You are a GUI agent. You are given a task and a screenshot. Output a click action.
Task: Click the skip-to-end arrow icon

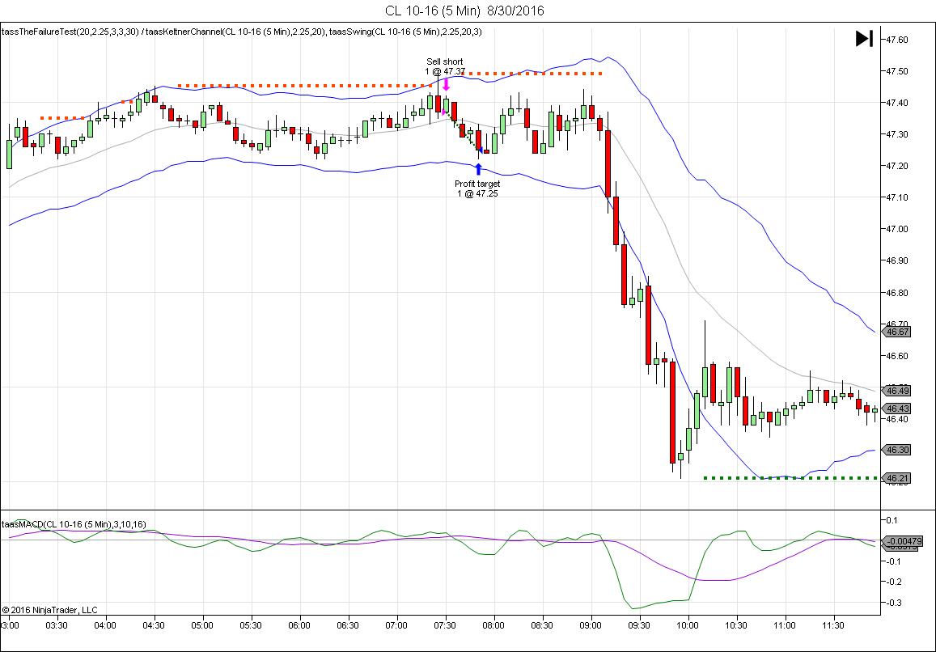tap(864, 39)
